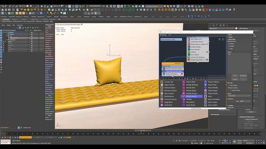The height and width of the screenshot is (149, 266).
Task: Click the object color swatch beside name field
Action: tap(236, 29)
